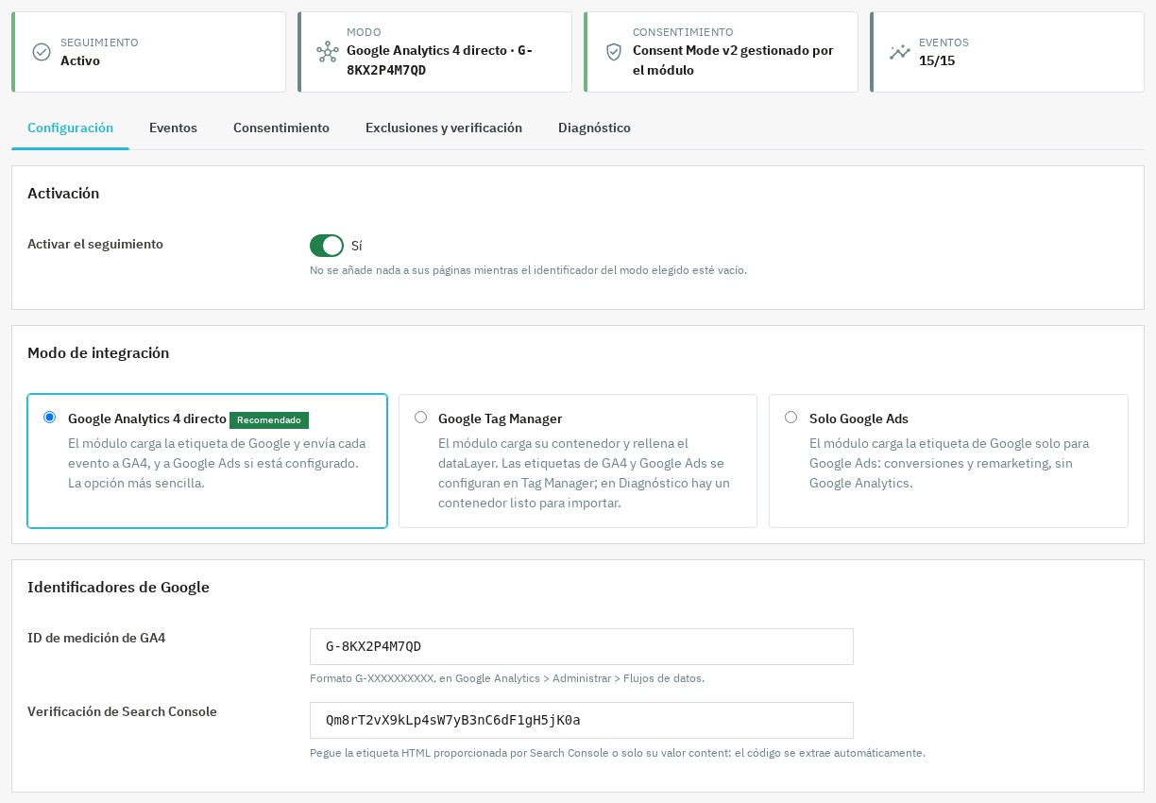Select the Google Tag Manager radio option
This screenshot has width=1156, height=803.
(x=420, y=418)
